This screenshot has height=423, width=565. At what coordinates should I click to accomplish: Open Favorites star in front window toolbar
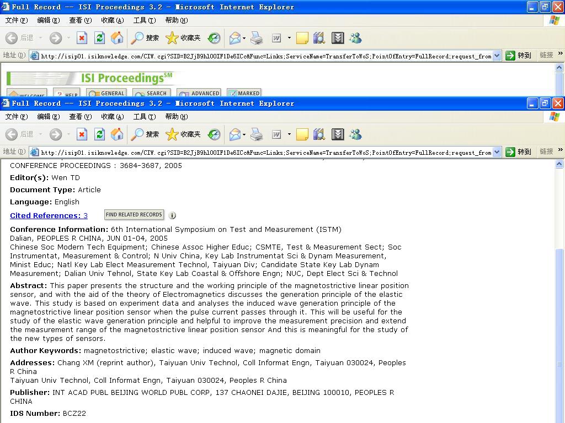[172, 134]
